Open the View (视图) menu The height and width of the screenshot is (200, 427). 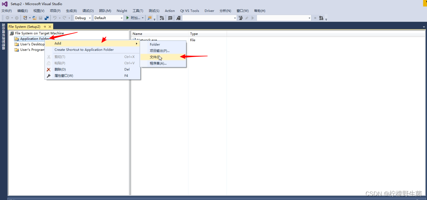click(39, 11)
